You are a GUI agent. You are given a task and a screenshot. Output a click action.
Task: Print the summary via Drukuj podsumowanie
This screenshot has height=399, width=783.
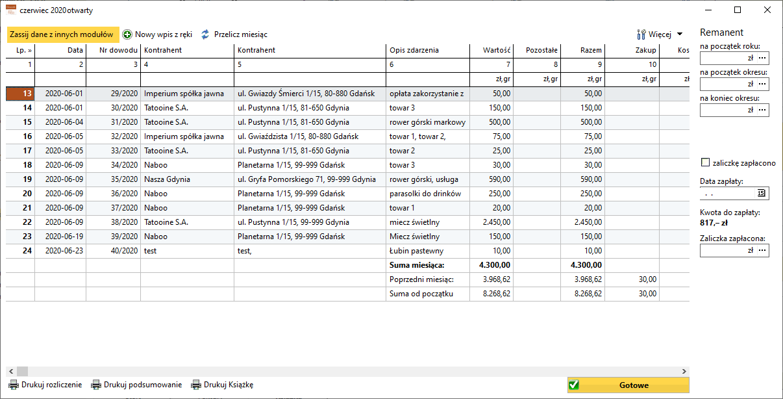pyautogui.click(x=136, y=385)
